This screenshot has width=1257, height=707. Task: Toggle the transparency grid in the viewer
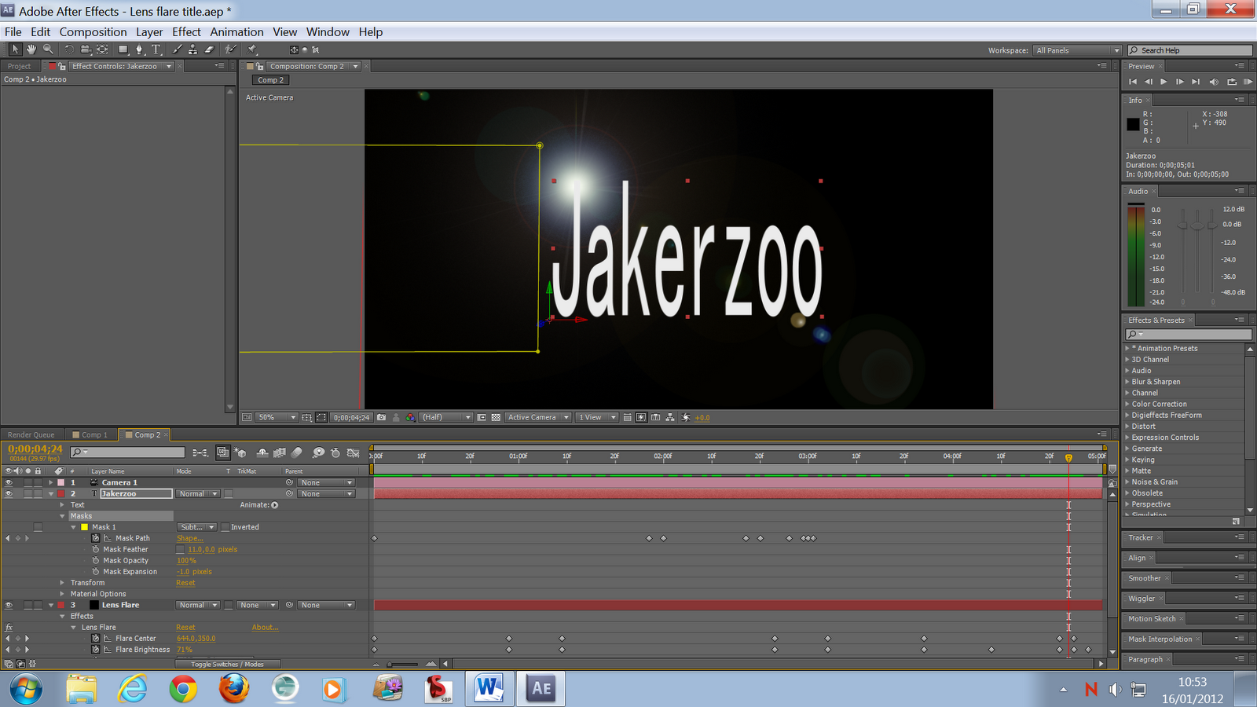pyautogui.click(x=494, y=417)
